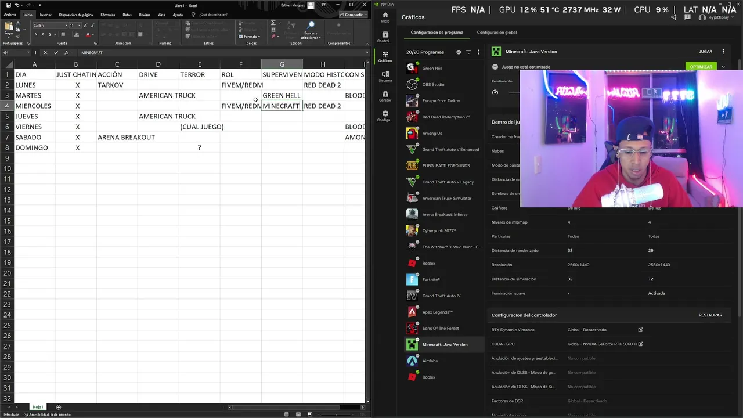Apply italic with the K button

(42, 34)
